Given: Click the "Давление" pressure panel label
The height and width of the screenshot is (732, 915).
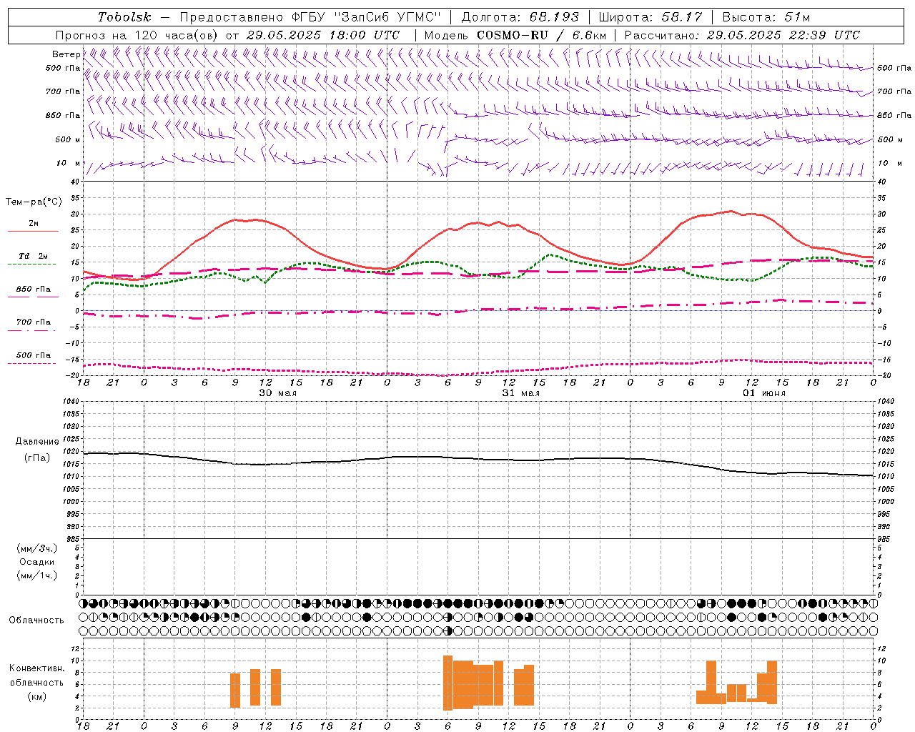Looking at the screenshot, I should (x=37, y=442).
